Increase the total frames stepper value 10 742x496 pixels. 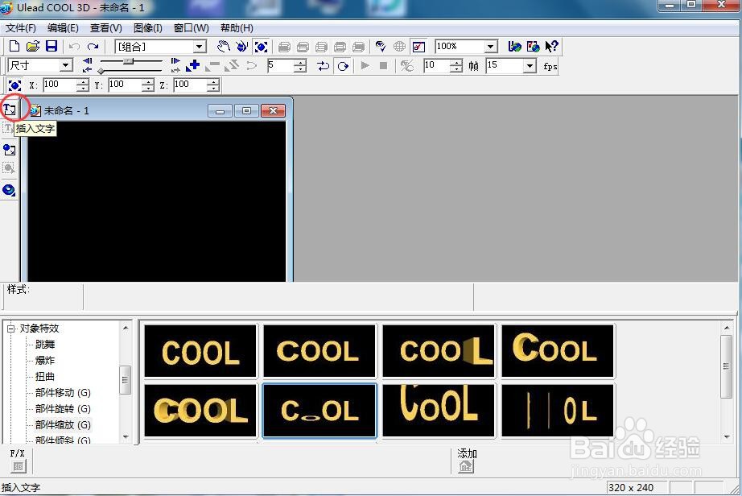(456, 63)
